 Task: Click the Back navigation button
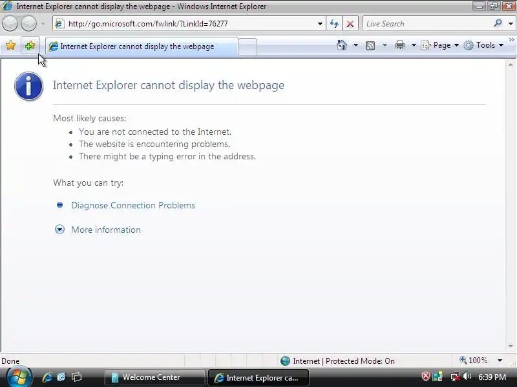pos(10,24)
